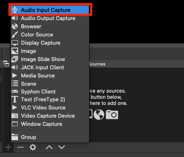Add an Image source
Viewport: 184px width, 157px height.
(50, 51)
